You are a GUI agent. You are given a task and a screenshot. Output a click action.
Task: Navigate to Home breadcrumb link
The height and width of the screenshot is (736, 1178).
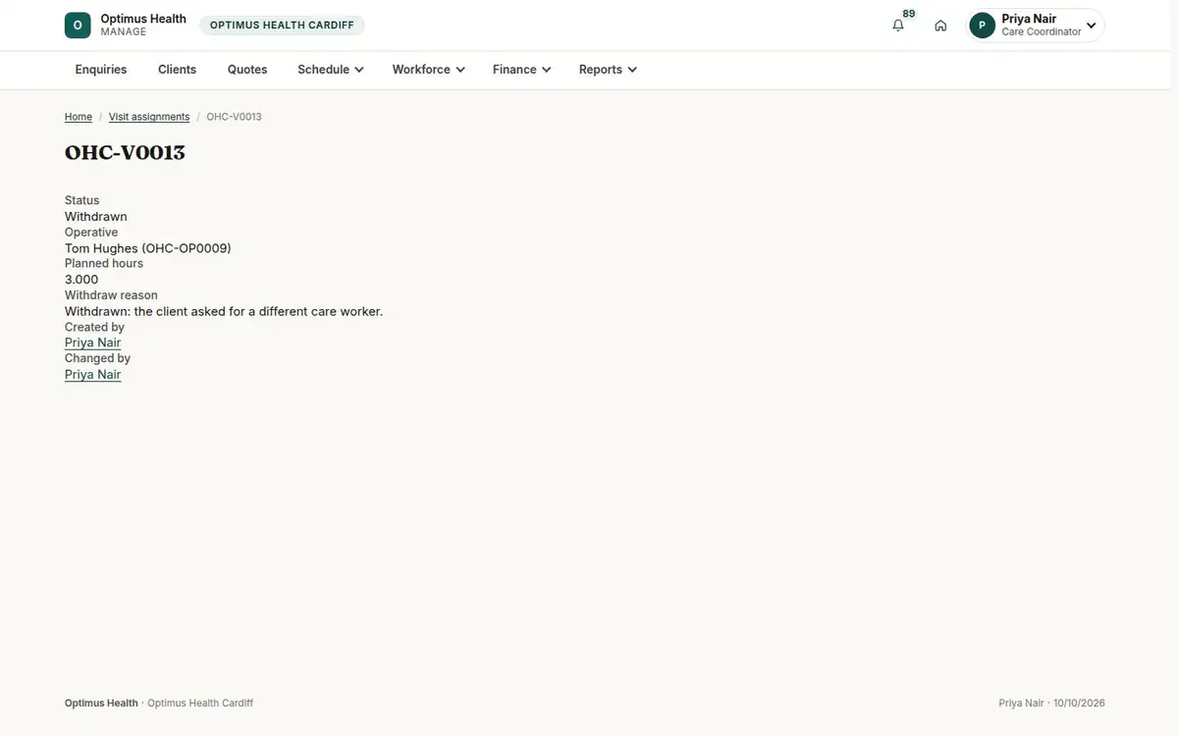(79, 117)
